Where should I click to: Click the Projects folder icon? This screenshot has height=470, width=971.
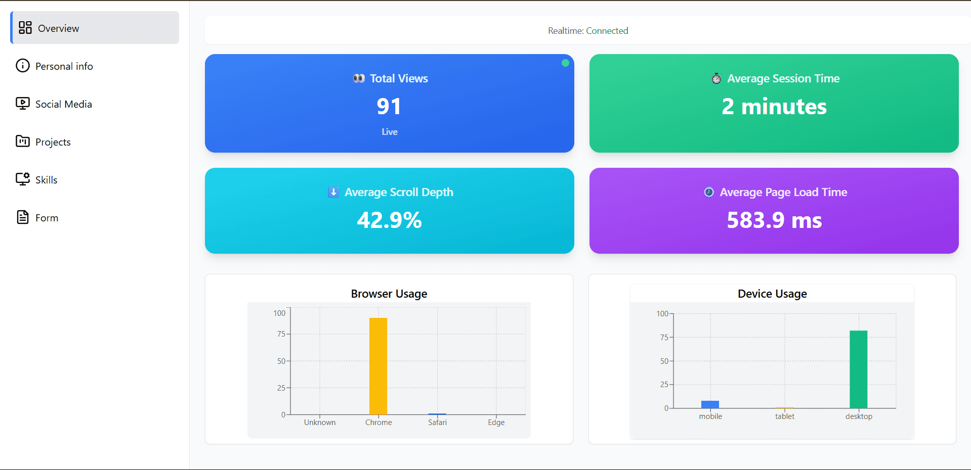coord(22,142)
